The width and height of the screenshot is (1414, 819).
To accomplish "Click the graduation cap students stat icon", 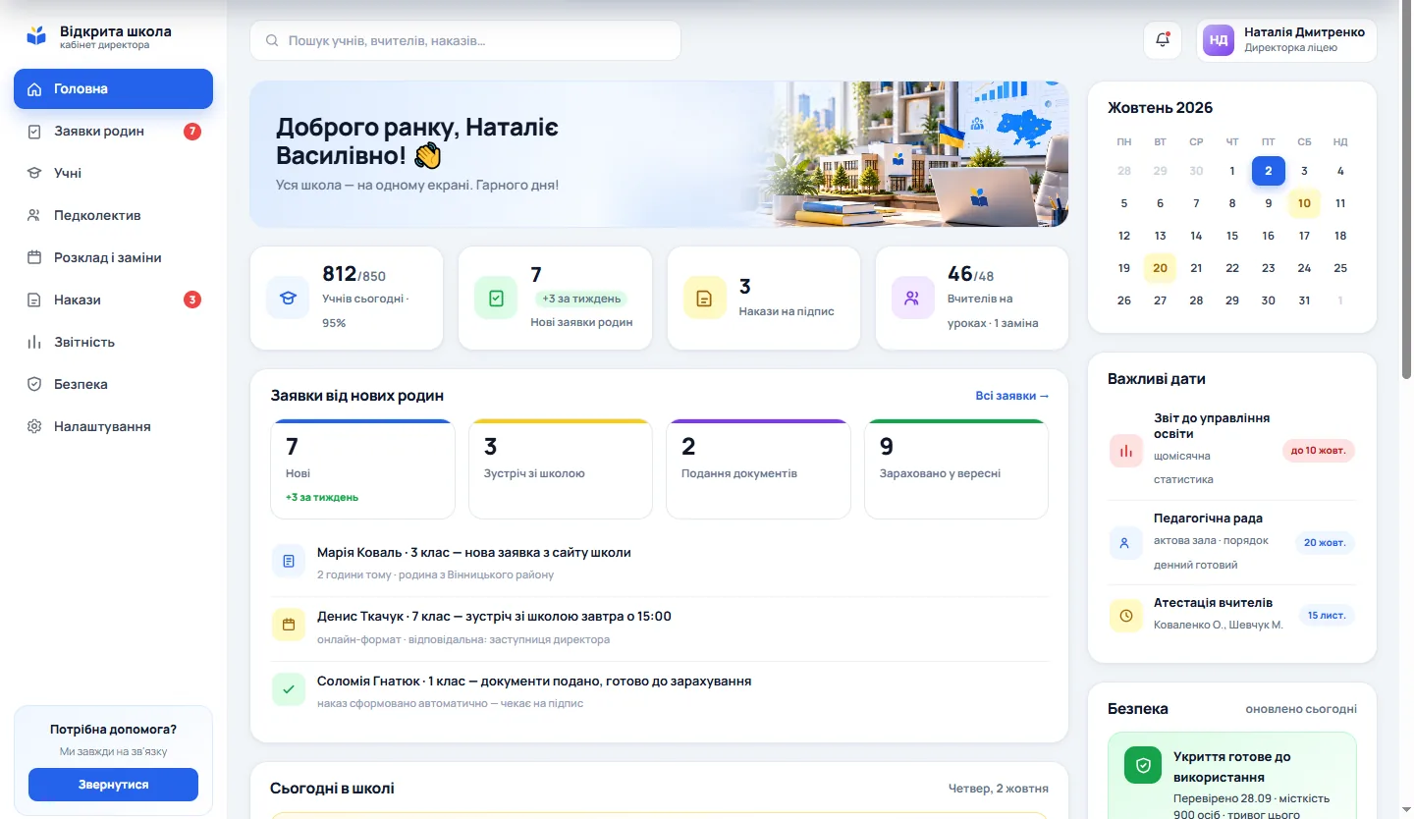I will point(288,298).
